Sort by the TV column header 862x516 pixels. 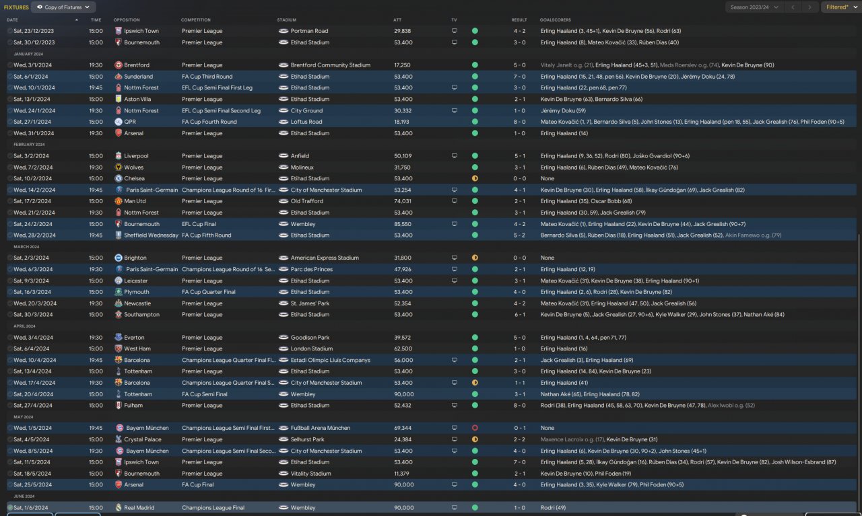pyautogui.click(x=454, y=20)
